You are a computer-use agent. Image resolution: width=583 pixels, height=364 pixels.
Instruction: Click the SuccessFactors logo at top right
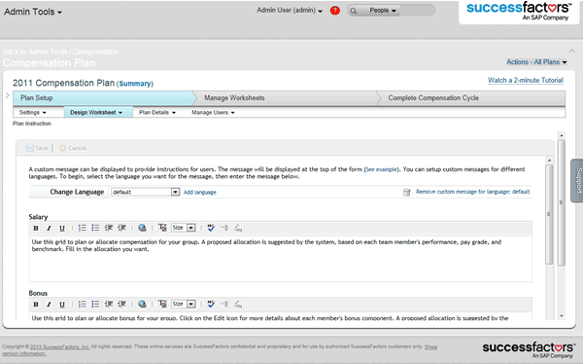pyautogui.click(x=519, y=11)
